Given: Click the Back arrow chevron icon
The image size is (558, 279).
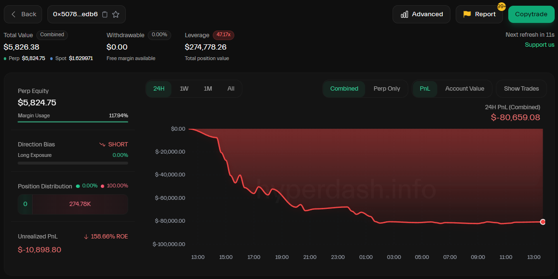Looking at the screenshot, I should tap(13, 14).
